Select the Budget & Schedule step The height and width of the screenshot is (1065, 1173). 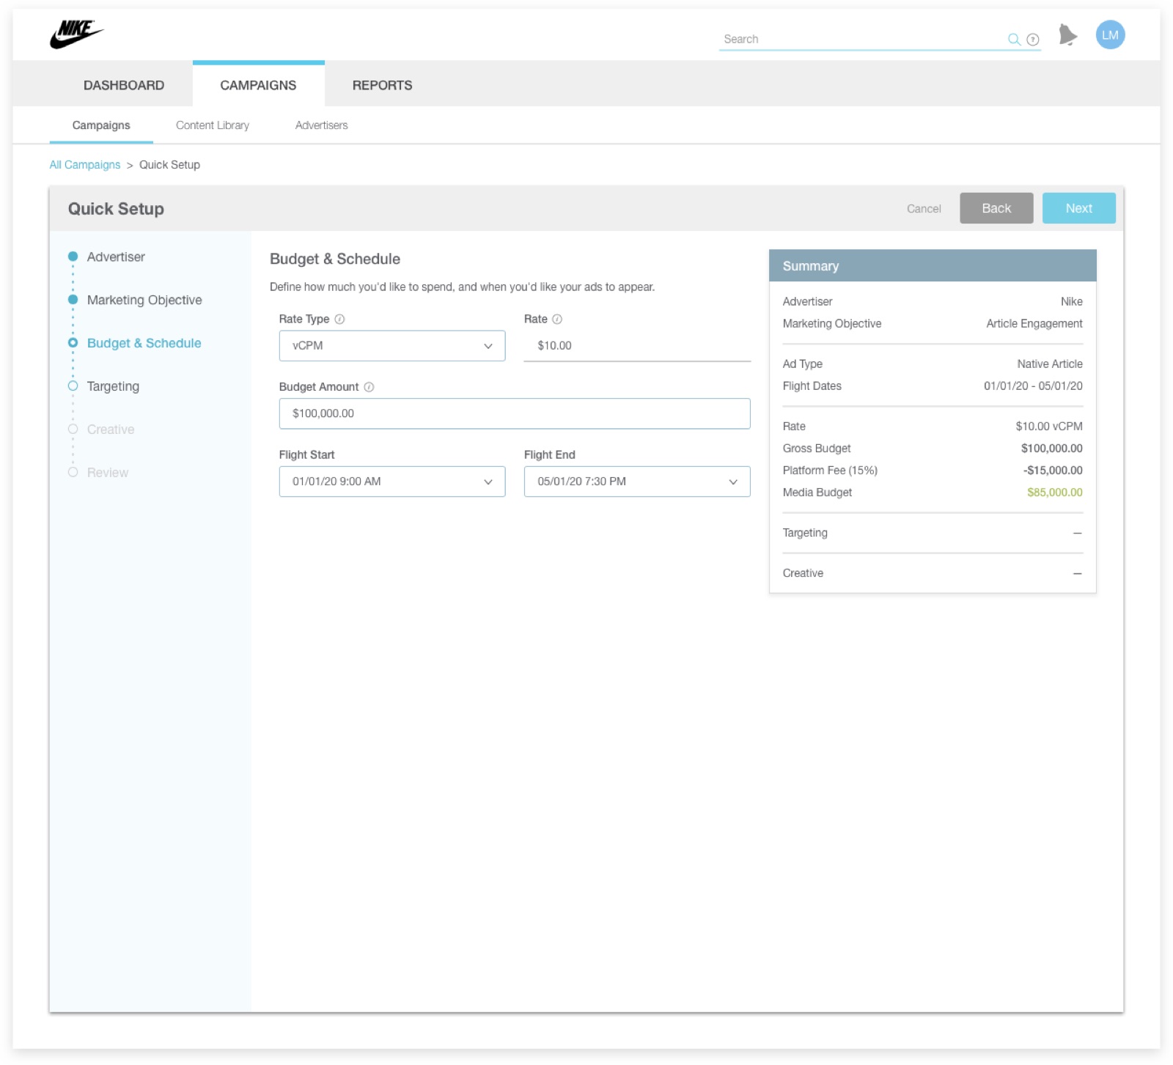coord(144,343)
